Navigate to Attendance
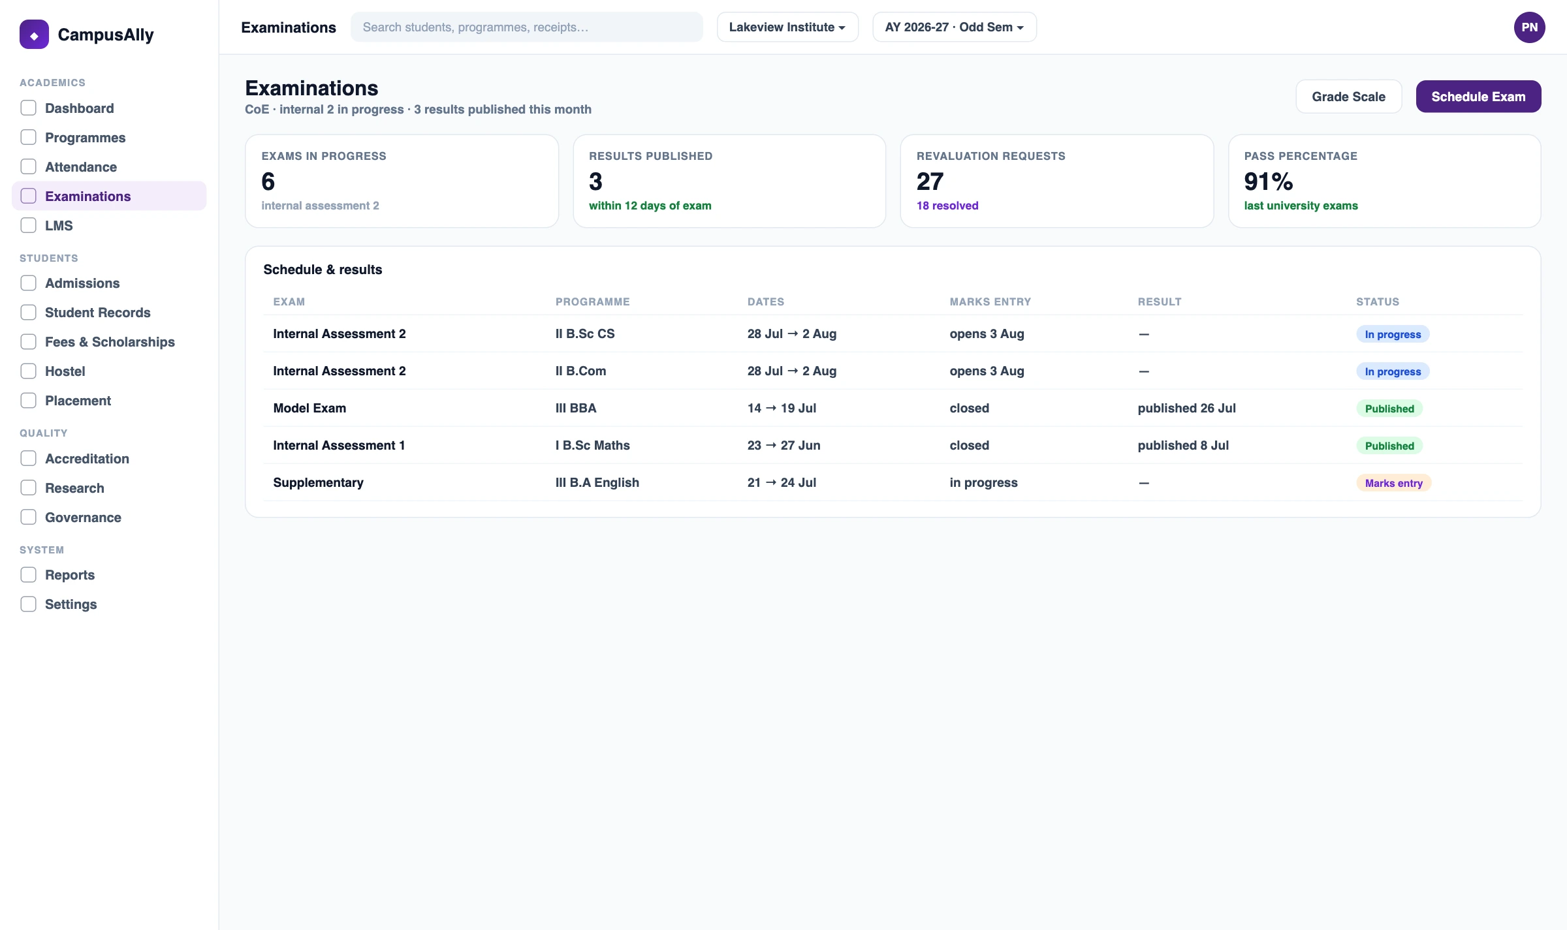The height and width of the screenshot is (930, 1567). click(109, 167)
